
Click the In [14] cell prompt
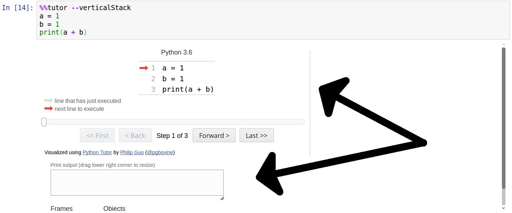18,8
